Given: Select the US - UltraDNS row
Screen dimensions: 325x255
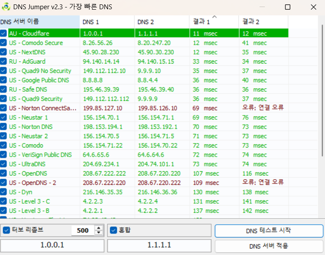Looking at the screenshot, I should (x=144, y=164).
